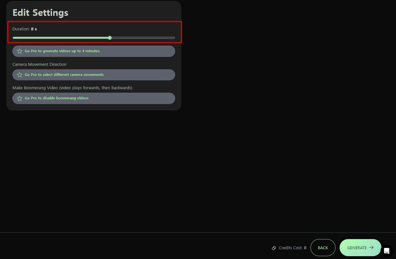The image size is (396, 259).
Task: Click 'Go Pro to disable boomerang videos'
Action: tap(94, 98)
